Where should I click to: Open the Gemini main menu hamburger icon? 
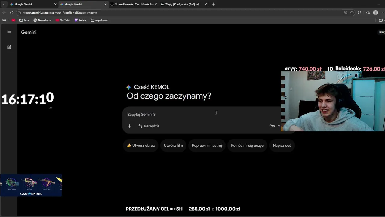(9, 32)
